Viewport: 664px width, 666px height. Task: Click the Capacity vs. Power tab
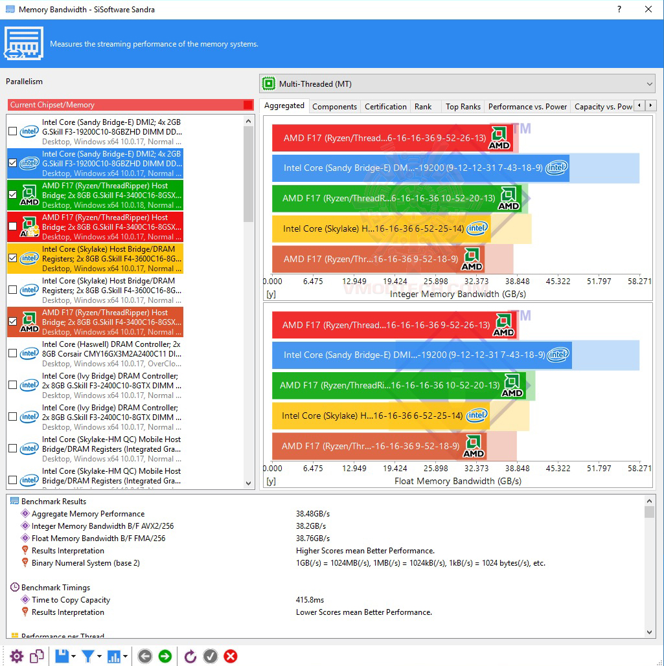coord(603,107)
